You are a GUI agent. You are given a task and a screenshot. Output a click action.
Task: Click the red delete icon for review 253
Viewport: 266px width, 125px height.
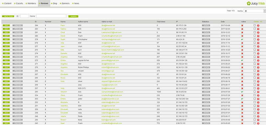click(x=258, y=99)
